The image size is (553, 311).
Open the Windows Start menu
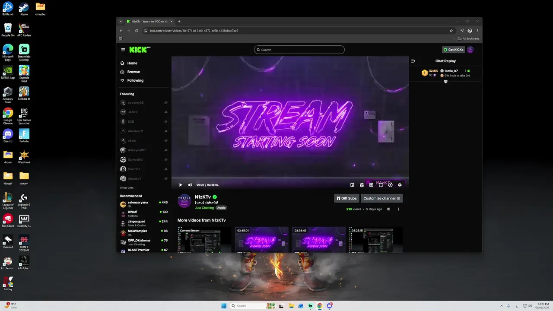(224, 306)
